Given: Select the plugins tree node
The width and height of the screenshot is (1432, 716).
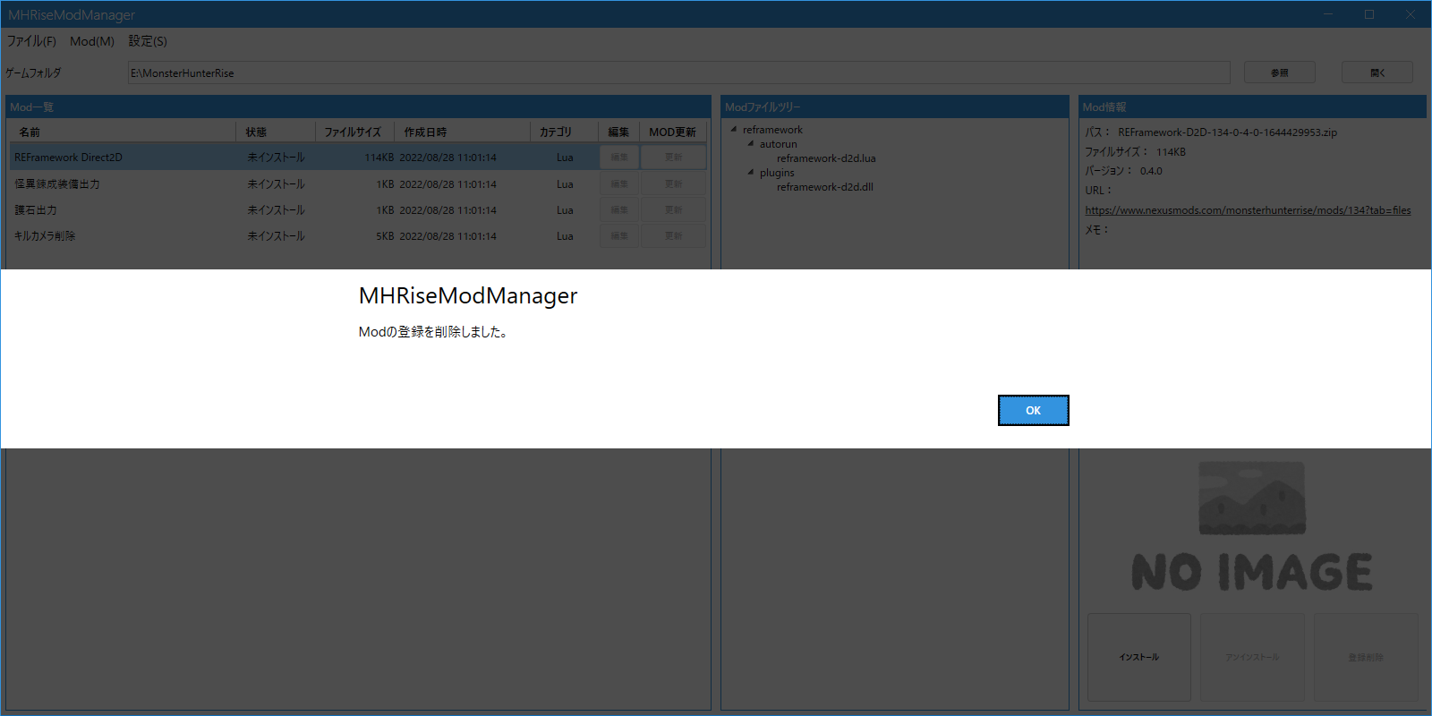Looking at the screenshot, I should [777, 173].
